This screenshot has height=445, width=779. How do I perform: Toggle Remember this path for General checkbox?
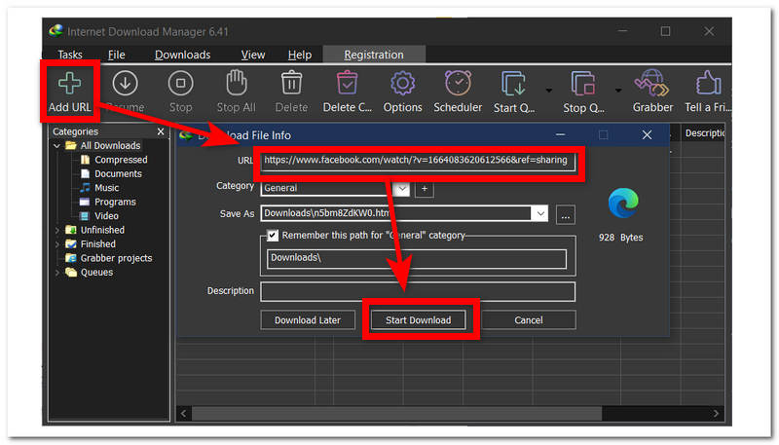point(273,235)
